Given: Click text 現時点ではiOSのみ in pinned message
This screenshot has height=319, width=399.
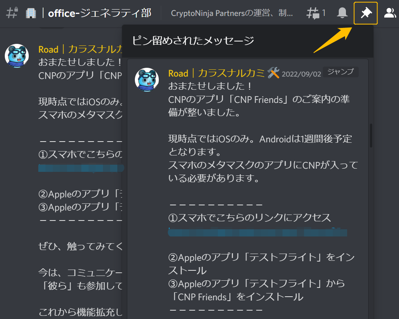Looking at the screenshot, I should coord(209,139).
